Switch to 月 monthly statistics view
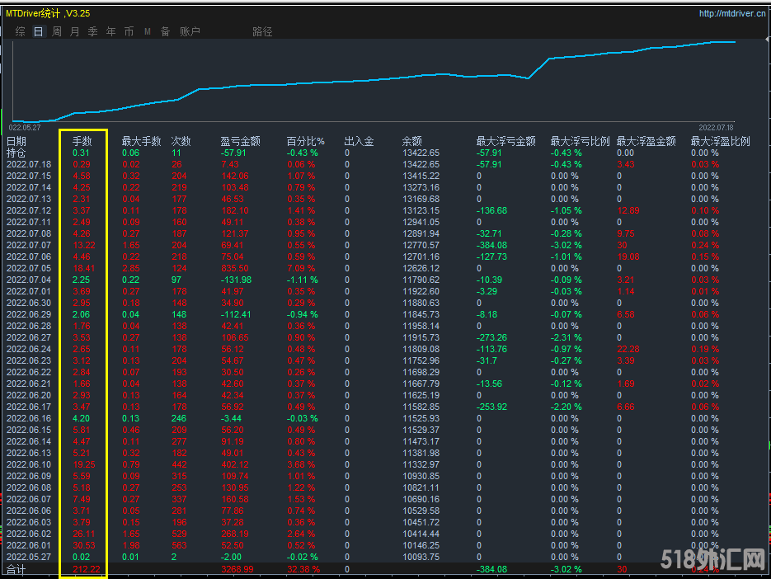Viewport: 771px width, 579px height. click(x=75, y=32)
